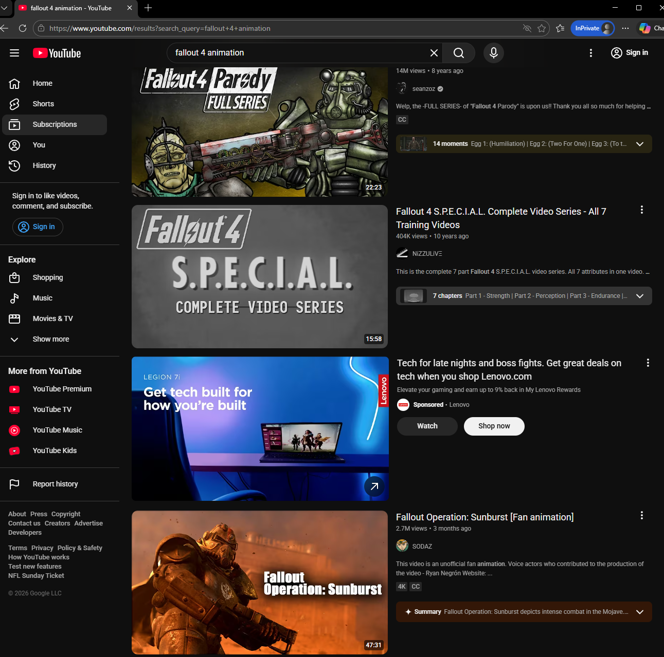This screenshot has height=657, width=664.
Task: Start voice search with the microphone icon
Action: [494, 53]
